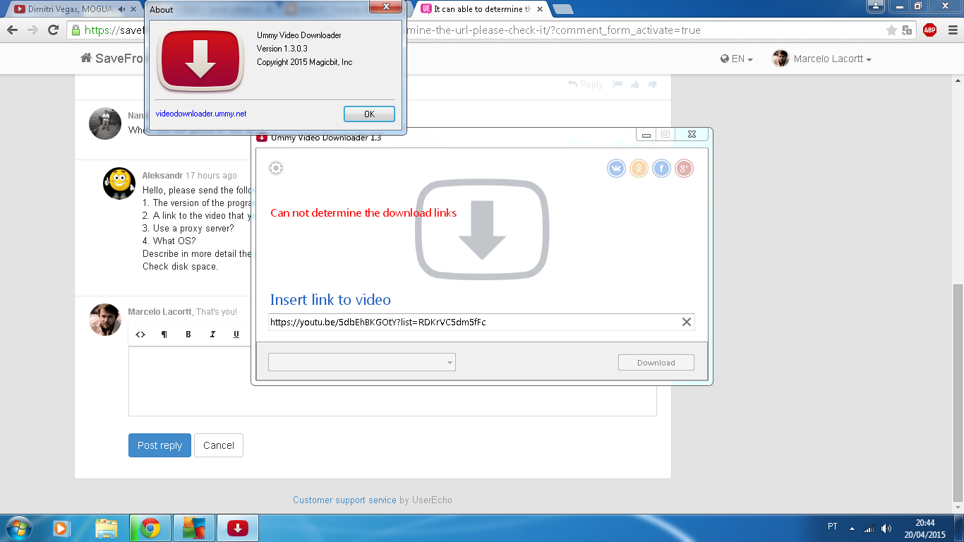Click the Post reply button
Image resolution: width=964 pixels, height=542 pixels.
pos(159,445)
